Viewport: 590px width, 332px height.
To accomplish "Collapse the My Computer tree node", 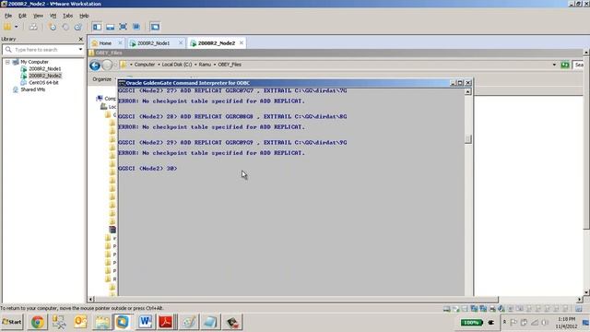I will (7, 62).
